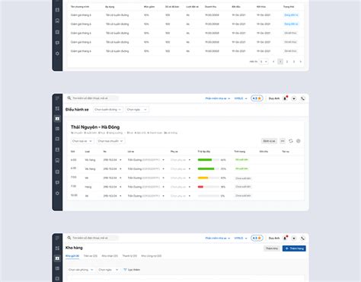Click the Thái Nguyên - Hà Đông heading

click(95, 127)
